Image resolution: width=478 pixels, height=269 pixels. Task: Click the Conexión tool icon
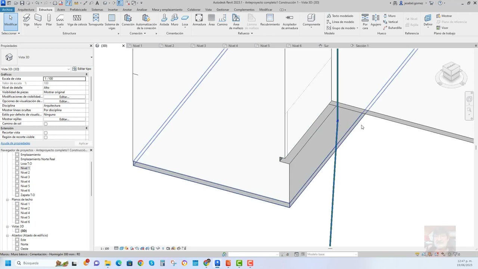[128, 20]
